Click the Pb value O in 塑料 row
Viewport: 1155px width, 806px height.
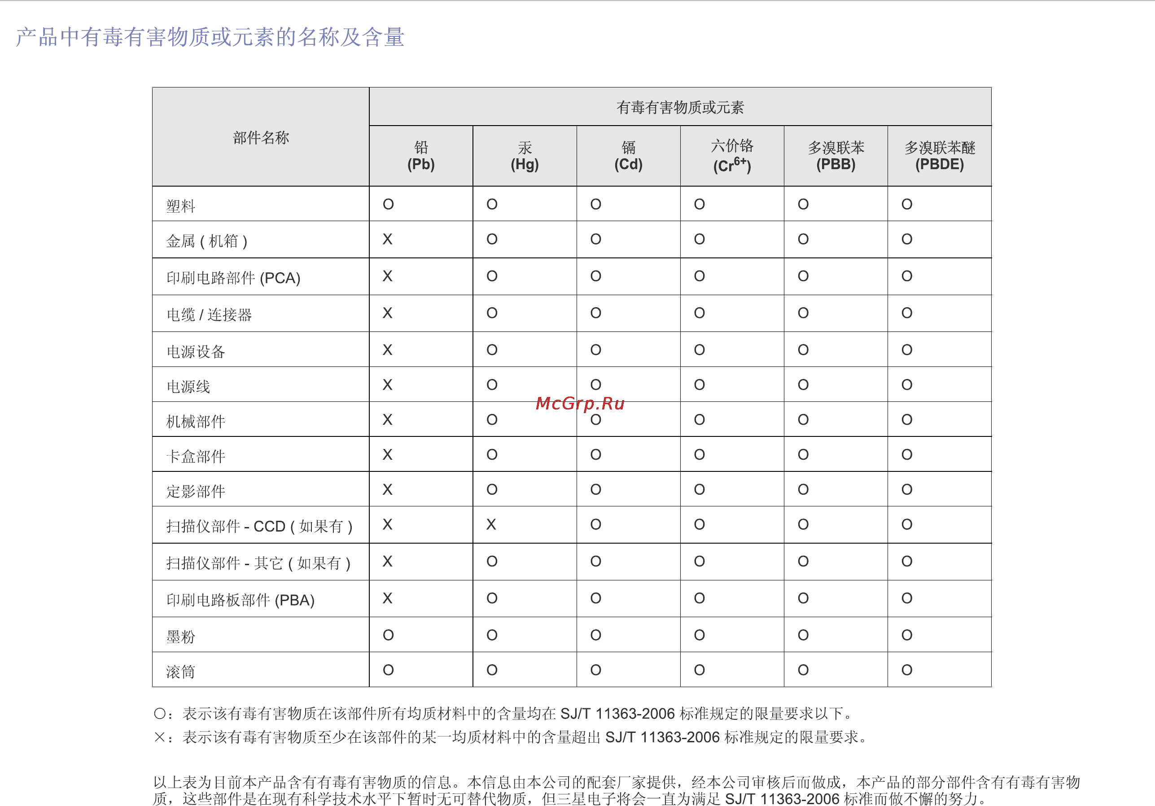coord(388,204)
